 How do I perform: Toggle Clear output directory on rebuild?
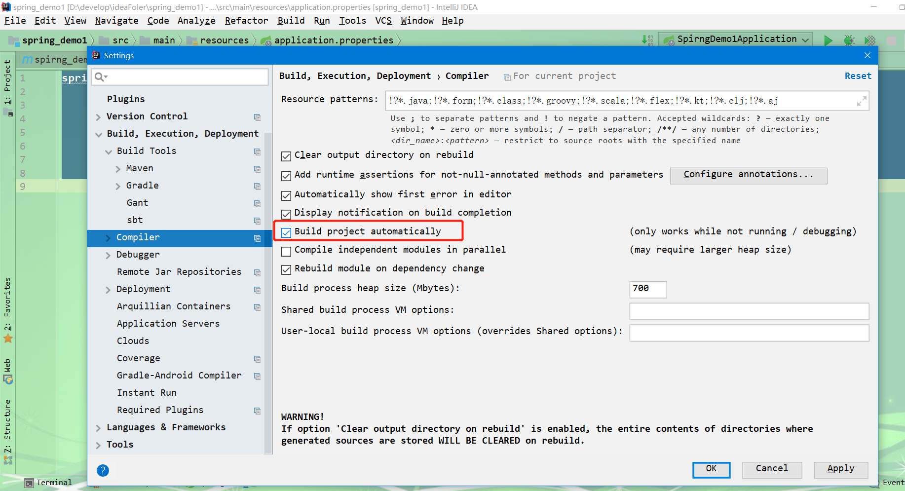point(286,156)
